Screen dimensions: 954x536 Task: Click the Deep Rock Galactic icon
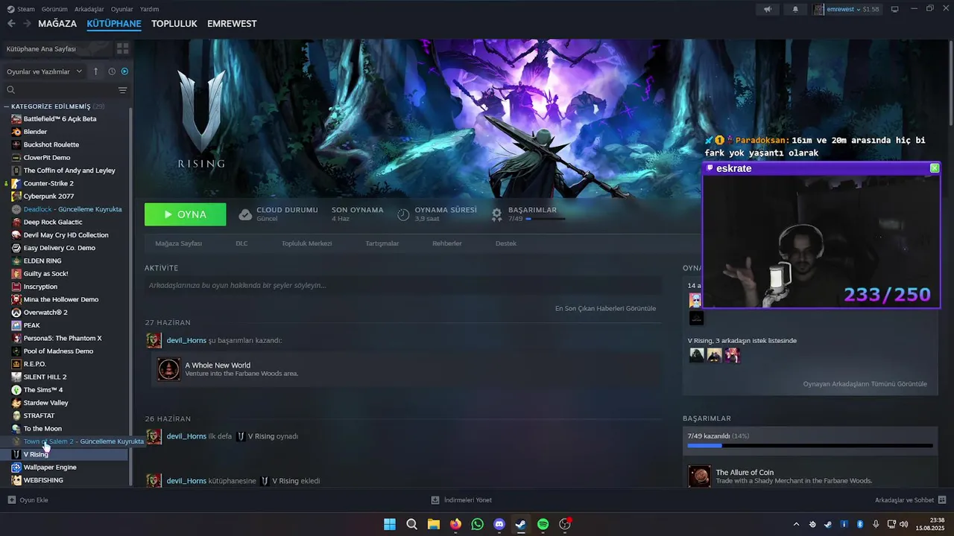16,222
